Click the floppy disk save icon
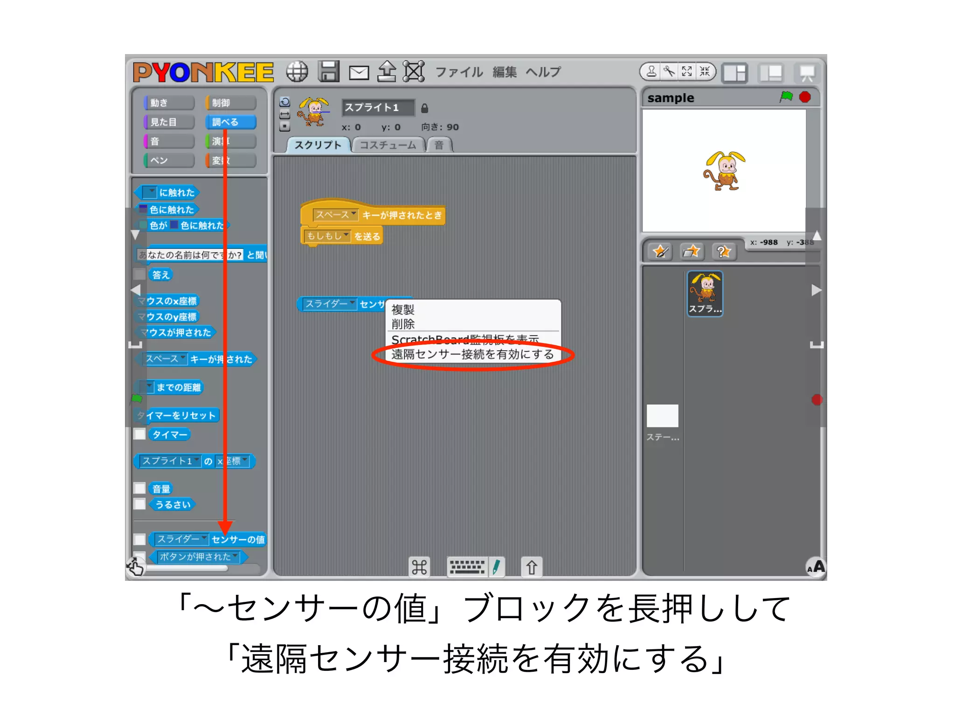The height and width of the screenshot is (716, 955). tap(329, 72)
